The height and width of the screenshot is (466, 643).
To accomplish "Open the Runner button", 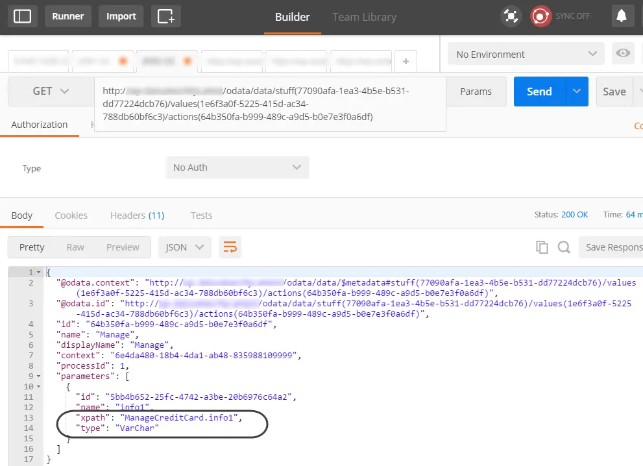I will click(x=67, y=16).
